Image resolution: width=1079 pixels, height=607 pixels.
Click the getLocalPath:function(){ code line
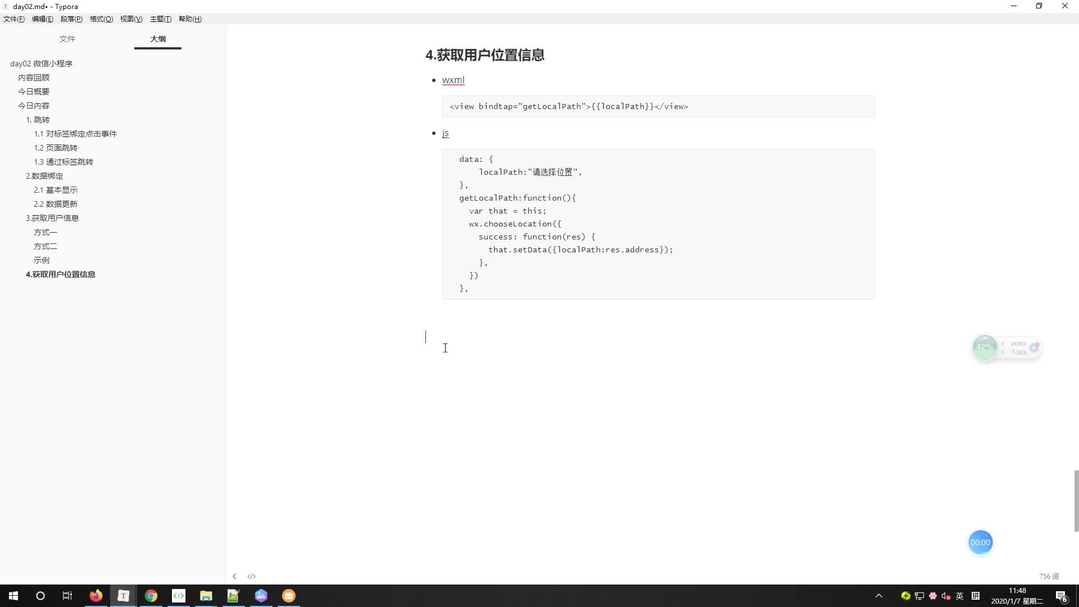click(x=518, y=198)
